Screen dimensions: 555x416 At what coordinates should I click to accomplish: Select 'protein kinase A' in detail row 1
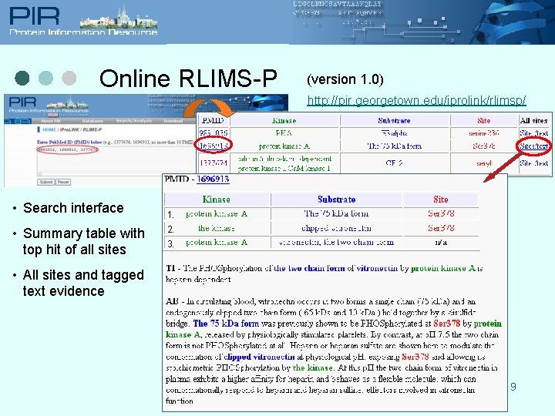[217, 213]
